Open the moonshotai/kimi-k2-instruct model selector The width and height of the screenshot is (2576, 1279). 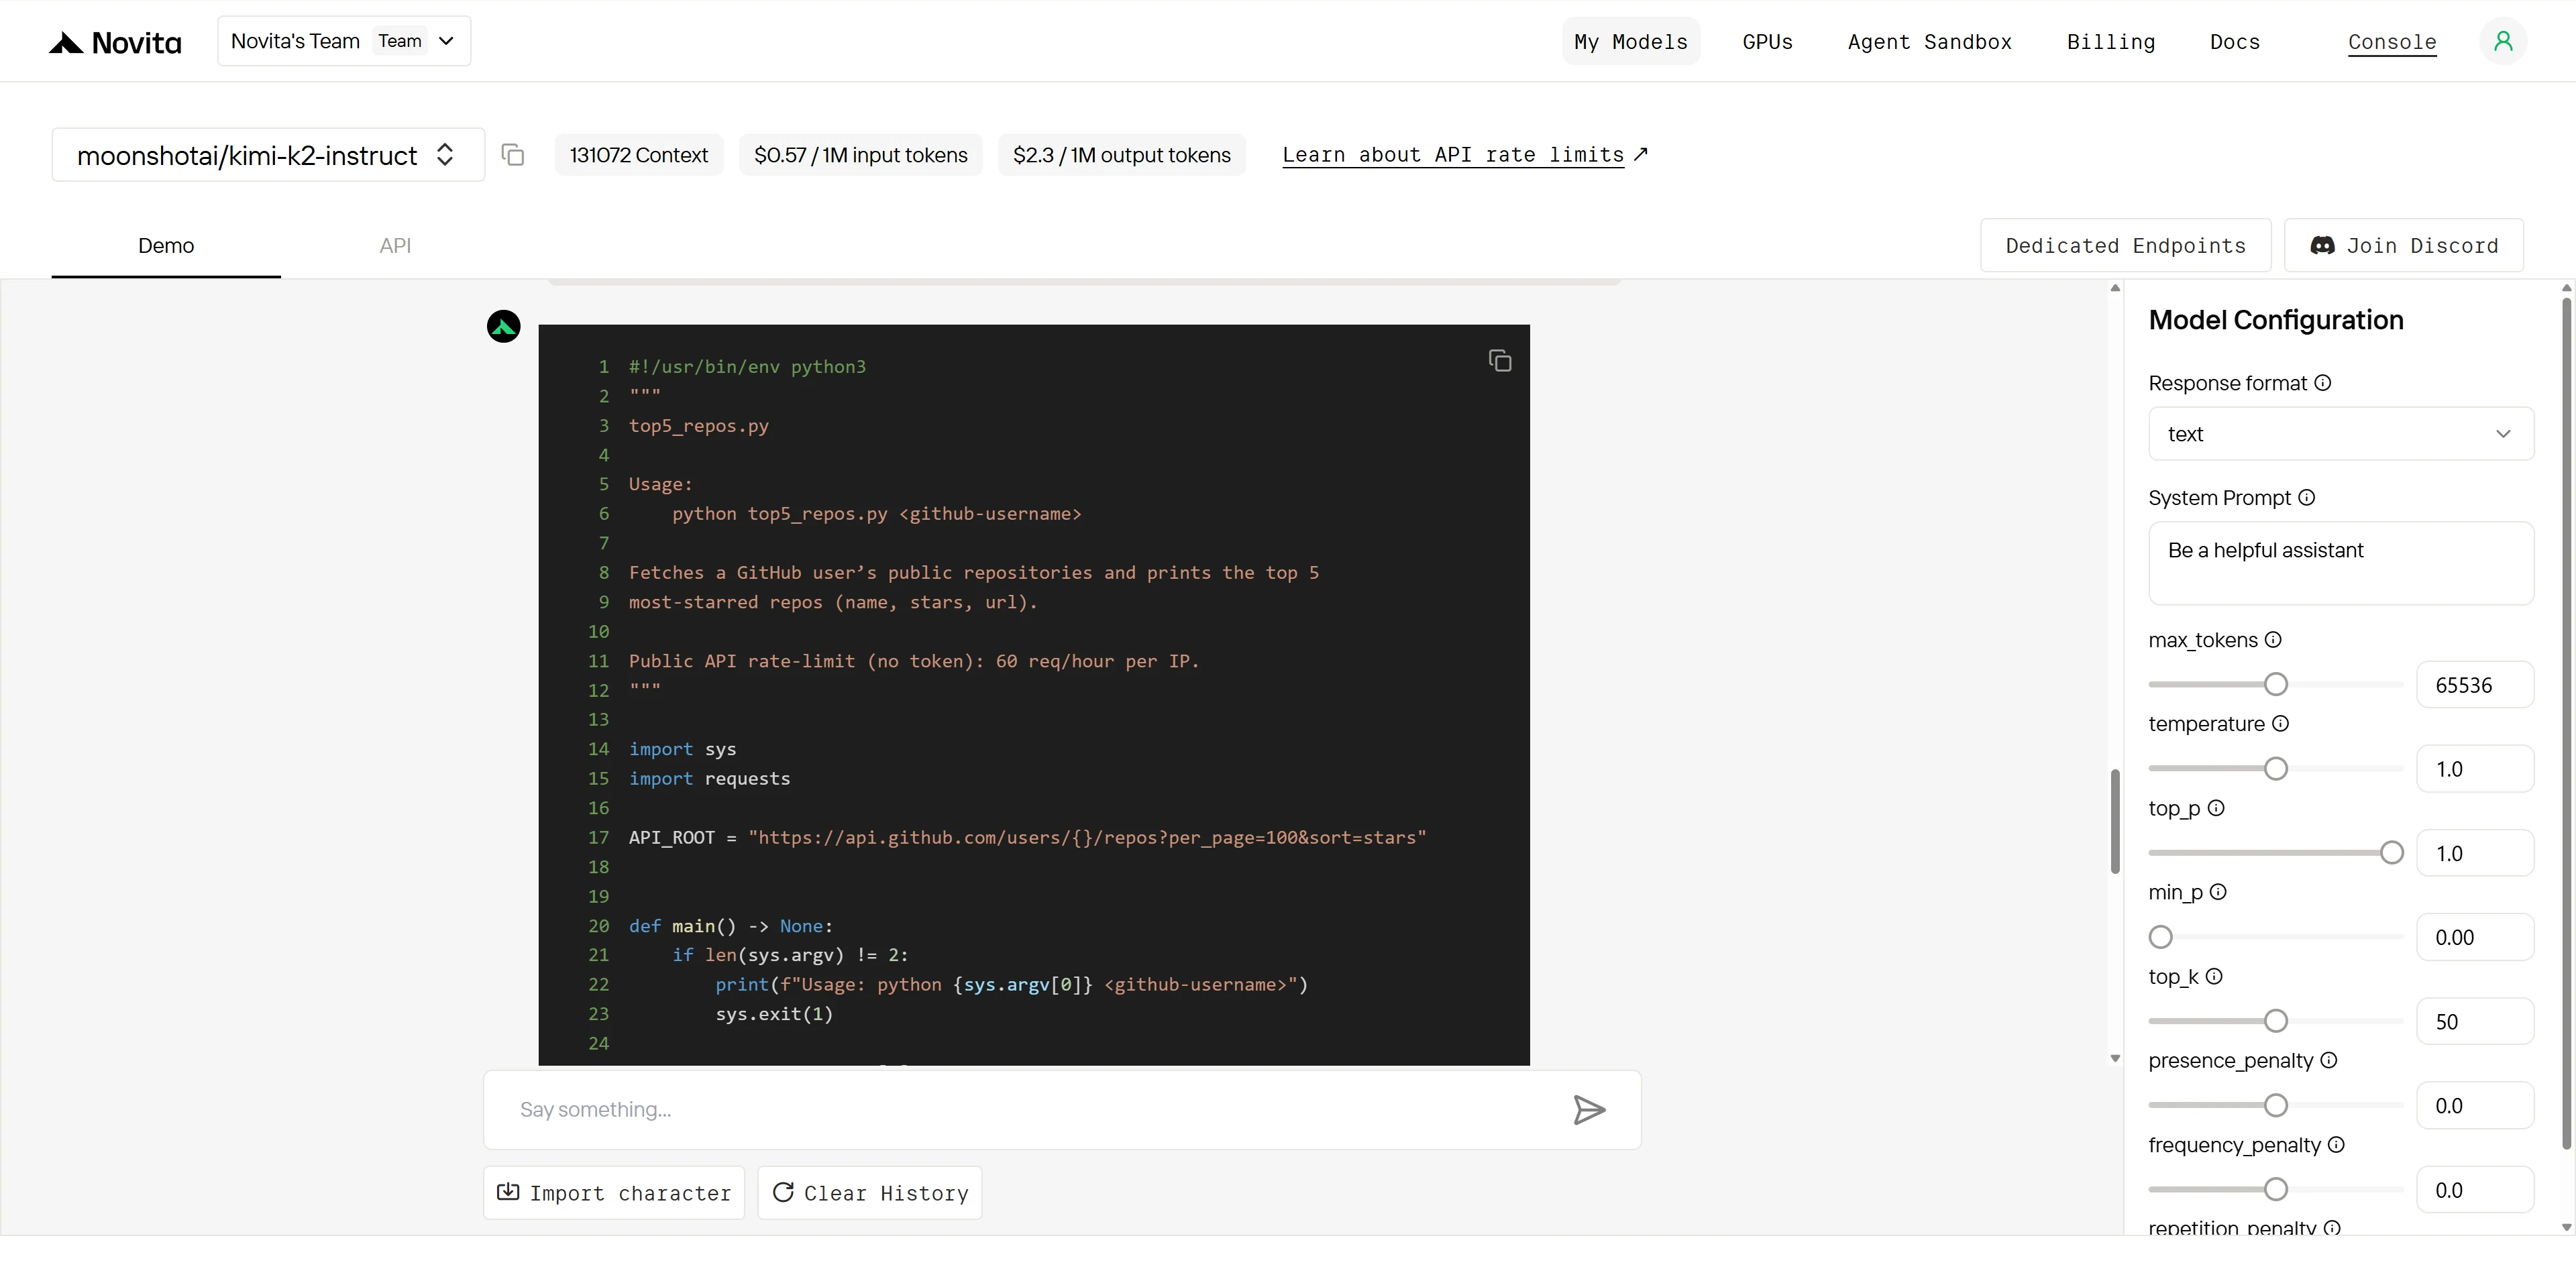click(268, 155)
